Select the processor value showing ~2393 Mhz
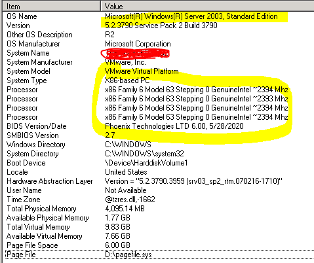314x263 pixels. [197, 99]
